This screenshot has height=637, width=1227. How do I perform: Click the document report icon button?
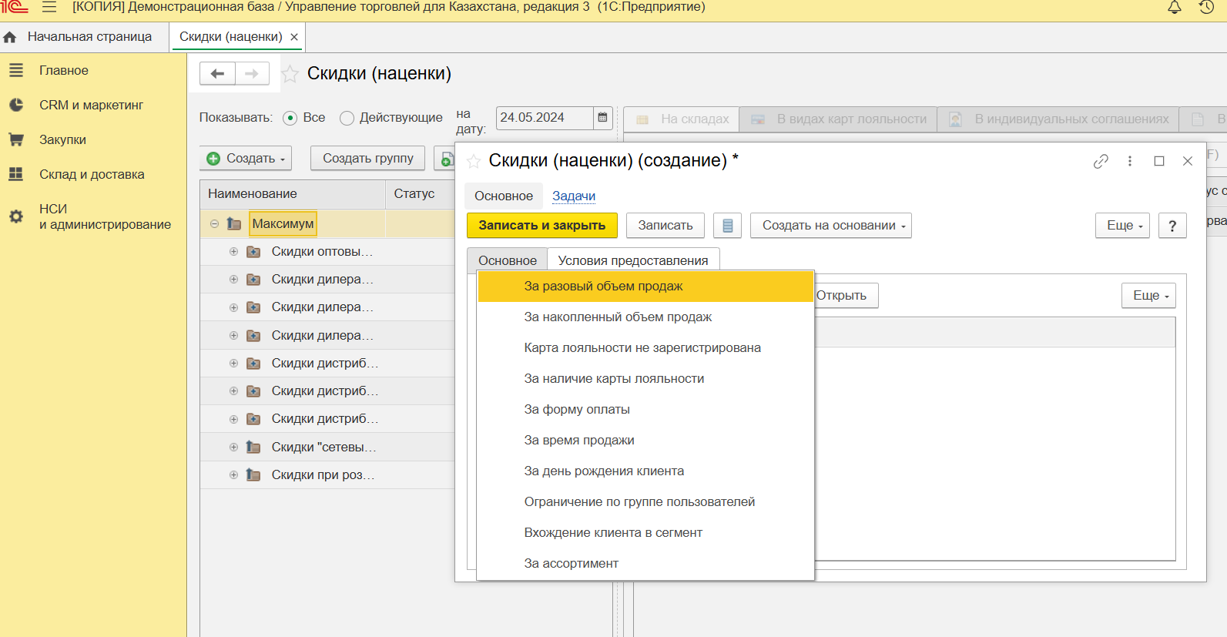727,226
